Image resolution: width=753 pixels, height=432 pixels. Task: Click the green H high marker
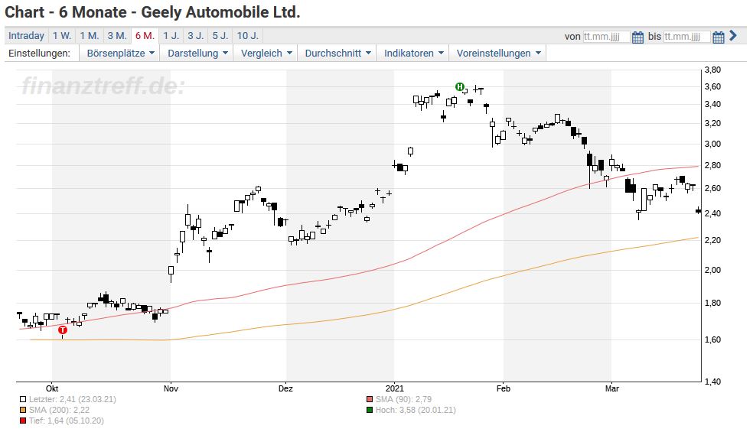click(460, 87)
